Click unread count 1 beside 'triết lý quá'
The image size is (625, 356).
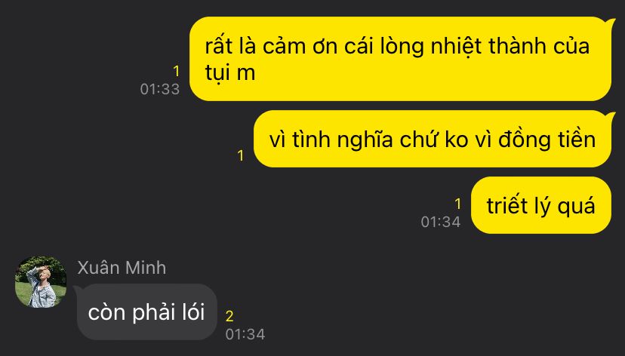(x=457, y=204)
